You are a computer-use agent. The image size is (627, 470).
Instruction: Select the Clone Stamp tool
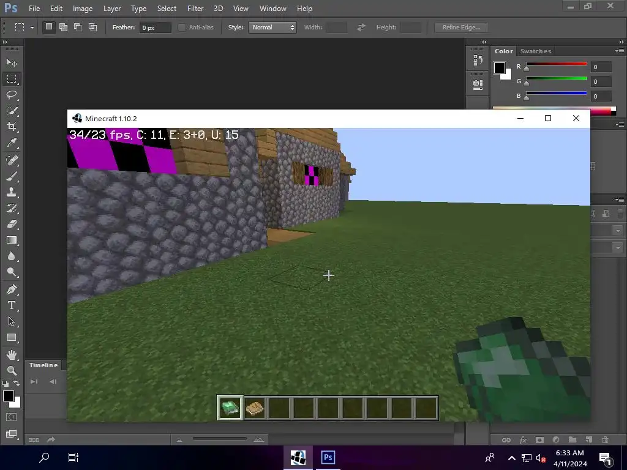coord(12,192)
